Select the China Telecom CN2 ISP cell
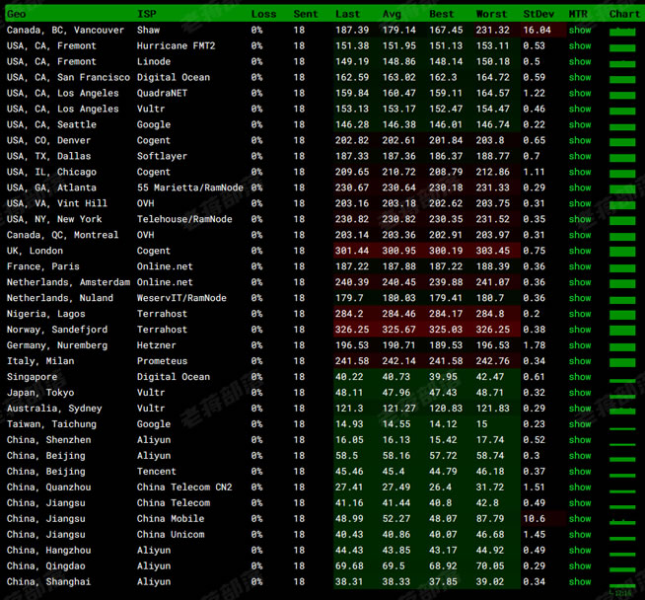 pyautogui.click(x=184, y=487)
